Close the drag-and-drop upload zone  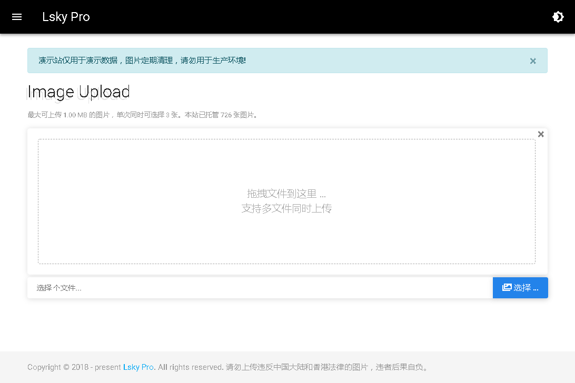coord(541,134)
